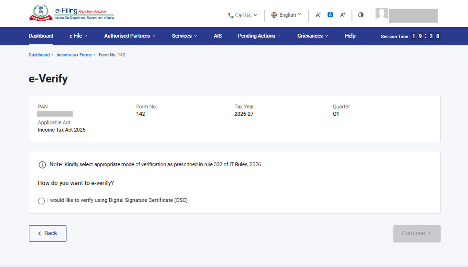Reset font size with default A icon
468x267 pixels.
click(330, 14)
